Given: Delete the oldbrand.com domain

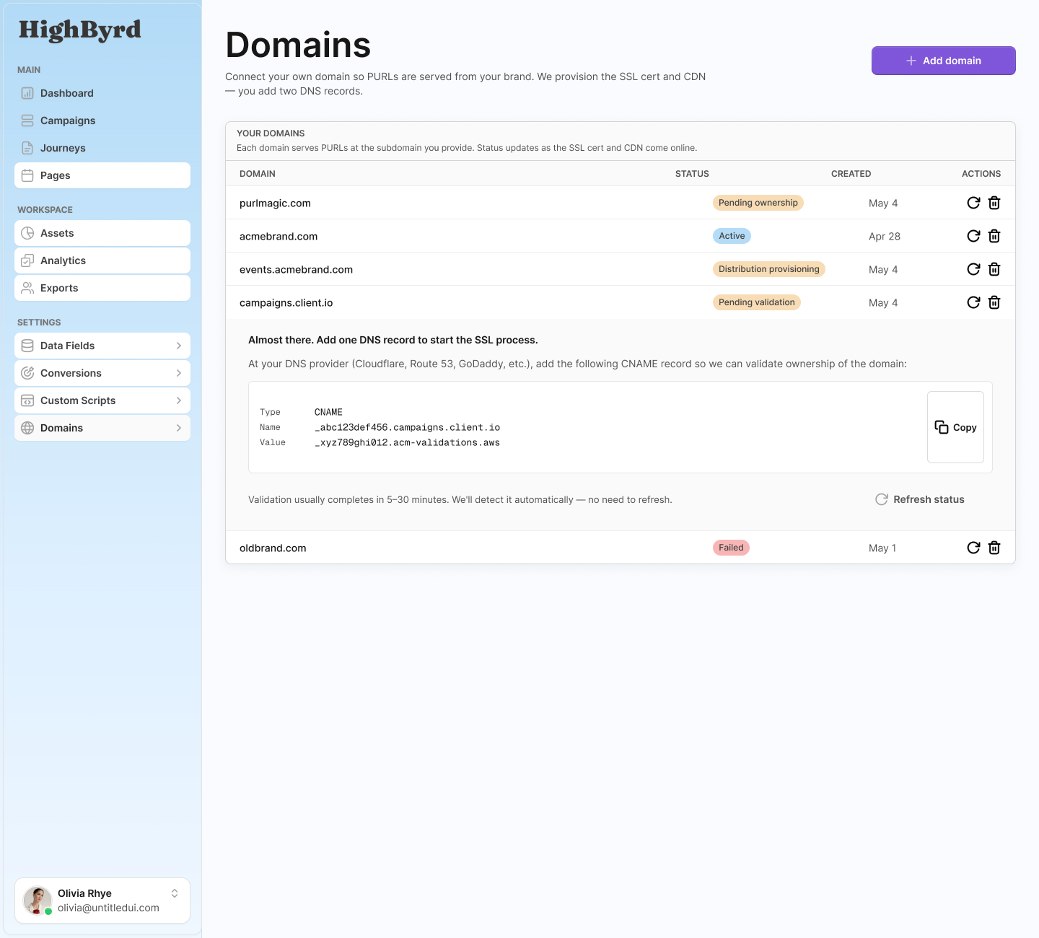Looking at the screenshot, I should (x=994, y=548).
